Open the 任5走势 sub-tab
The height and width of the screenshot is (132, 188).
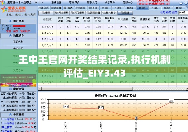tap(46, 13)
